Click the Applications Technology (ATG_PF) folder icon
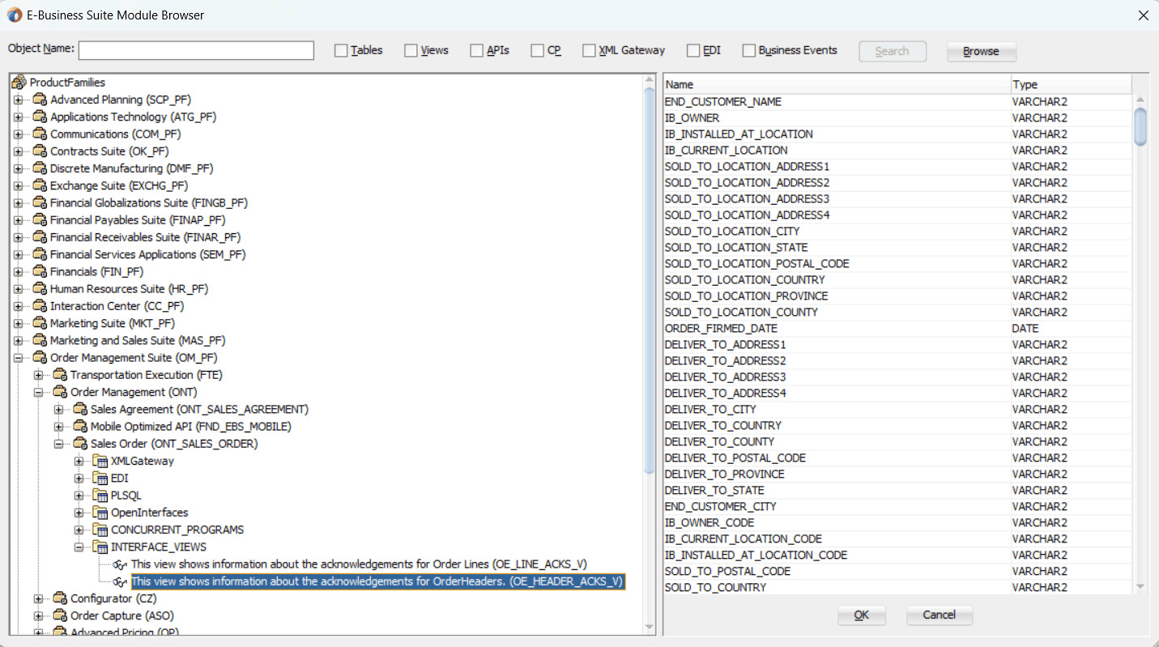This screenshot has width=1159, height=647. pyautogui.click(x=40, y=117)
